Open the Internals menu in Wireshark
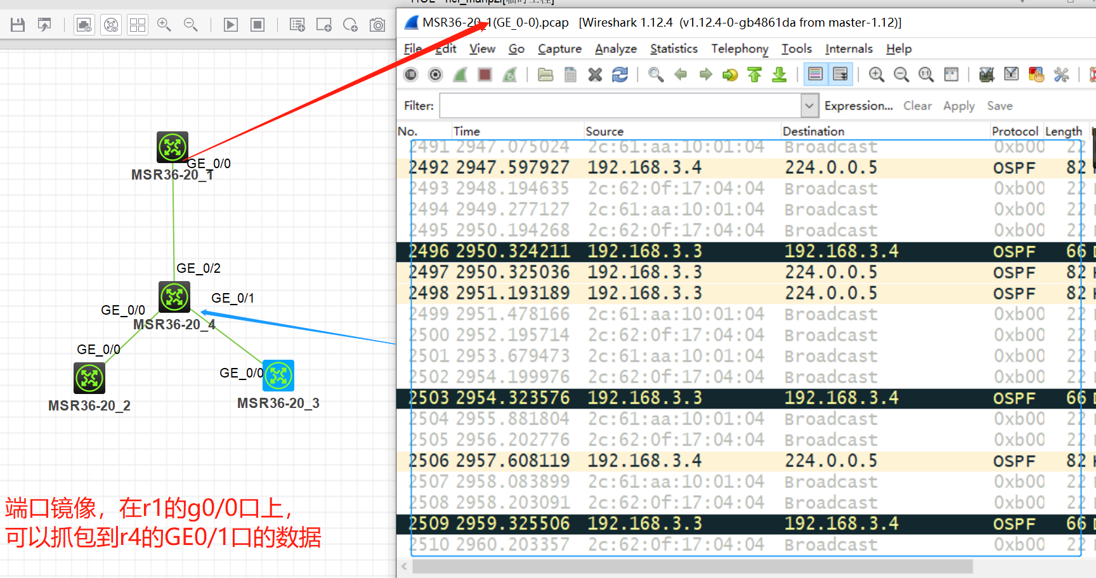This screenshot has height=578, width=1096. click(849, 49)
